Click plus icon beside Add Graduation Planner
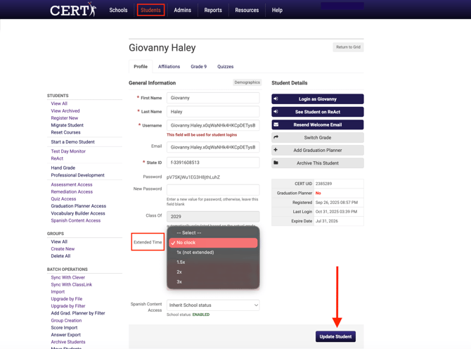The width and height of the screenshot is (471, 349). click(x=276, y=150)
